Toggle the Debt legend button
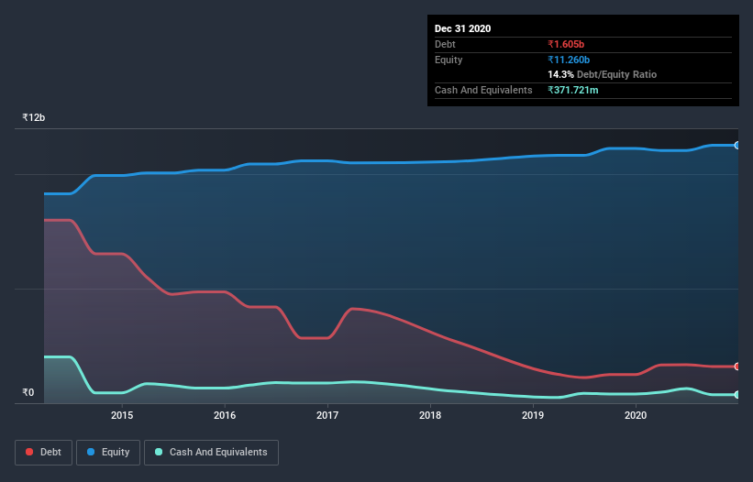Screen dimensions: 753x482 coord(44,453)
